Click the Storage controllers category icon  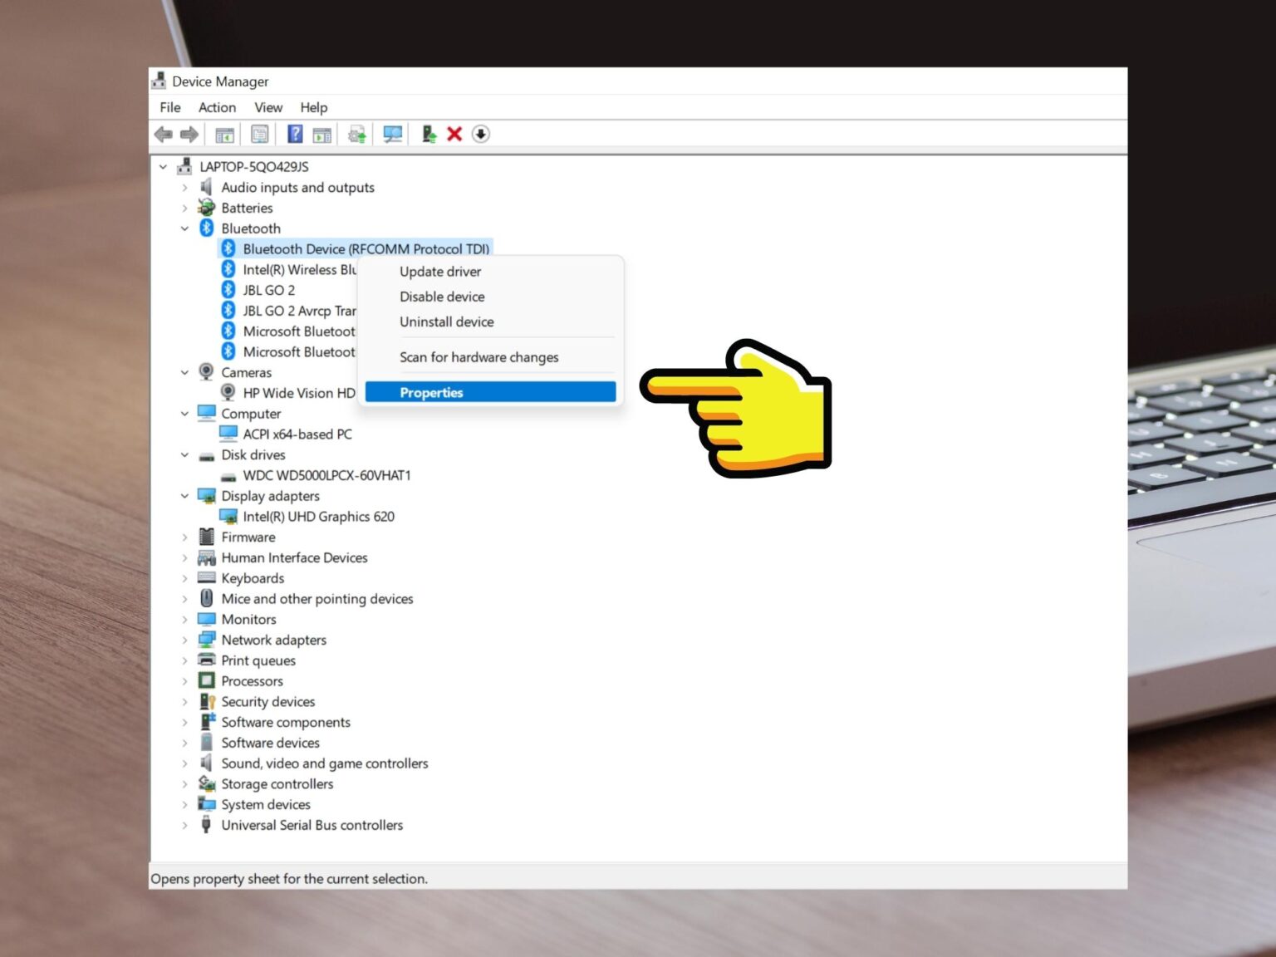tap(207, 783)
